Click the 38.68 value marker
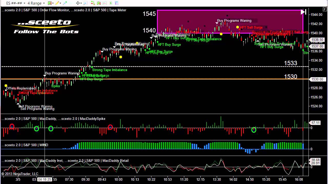This screenshot has height=184, width=328. [315, 160]
